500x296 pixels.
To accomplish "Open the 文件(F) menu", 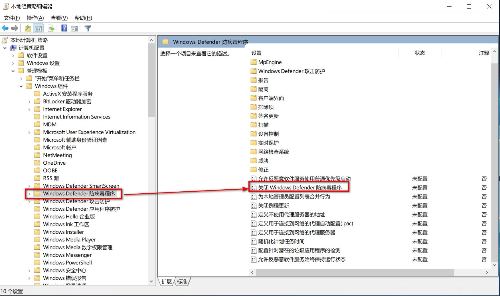I will 12,18.
